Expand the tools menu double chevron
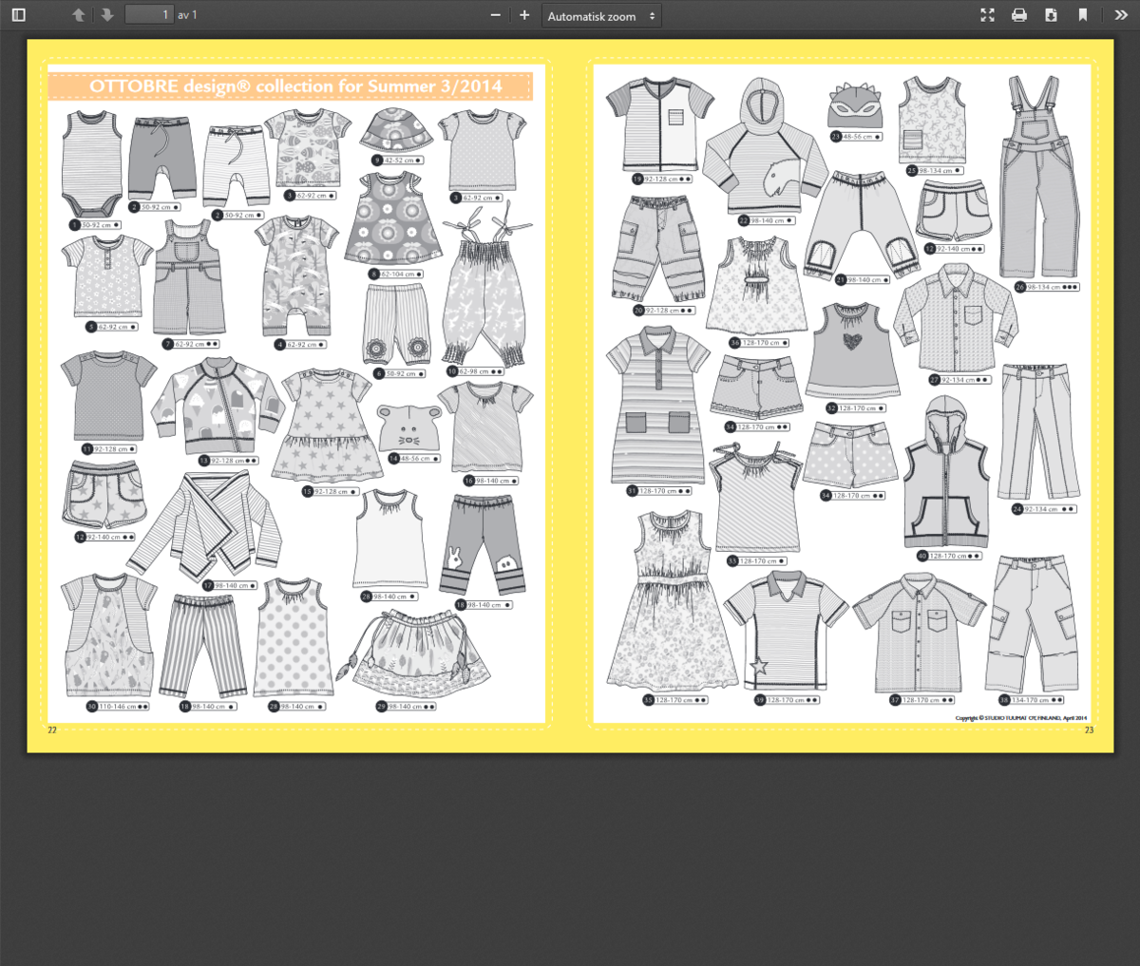The height and width of the screenshot is (966, 1140). coord(1121,15)
